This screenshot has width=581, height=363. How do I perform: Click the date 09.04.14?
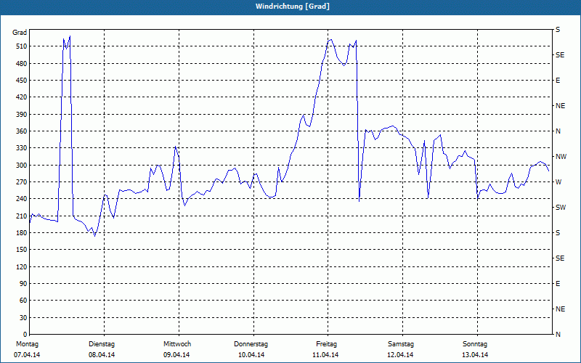click(176, 355)
